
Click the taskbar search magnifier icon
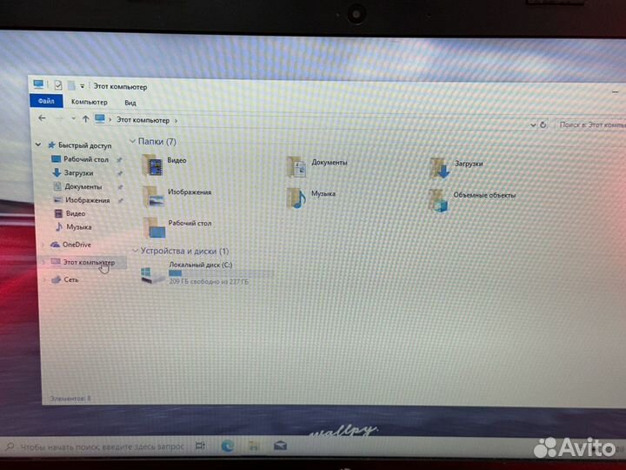[10, 446]
